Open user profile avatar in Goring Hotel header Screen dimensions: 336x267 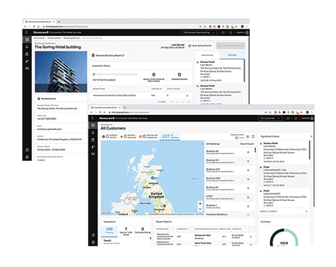tap(247, 33)
